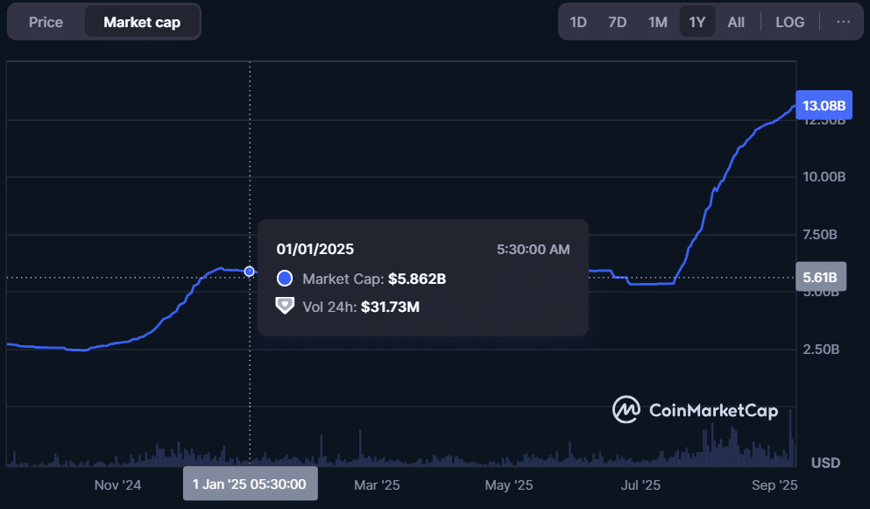Click the CoinMarketCap logo icon
This screenshot has width=870, height=509.
[626, 409]
